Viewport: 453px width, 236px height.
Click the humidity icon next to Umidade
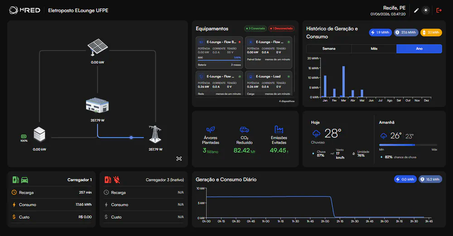(354, 154)
